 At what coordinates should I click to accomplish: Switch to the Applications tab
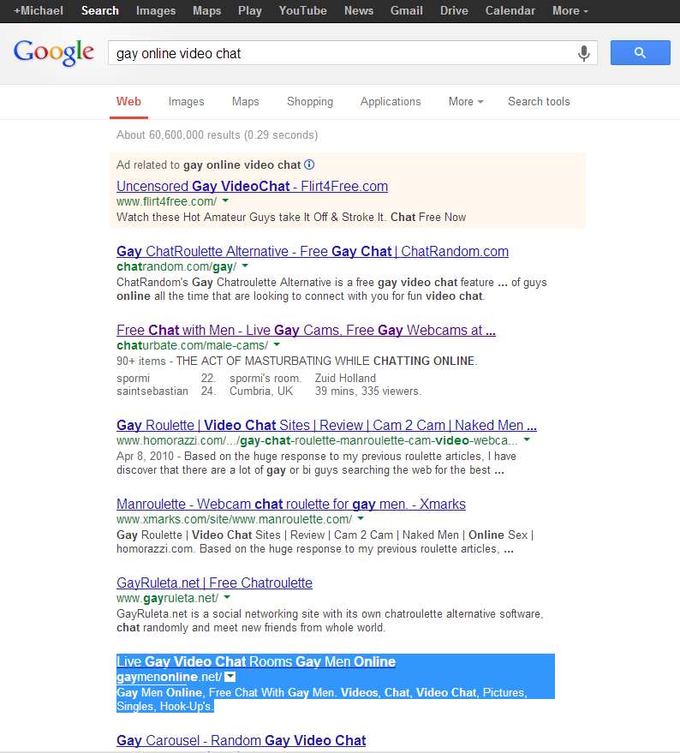click(391, 102)
